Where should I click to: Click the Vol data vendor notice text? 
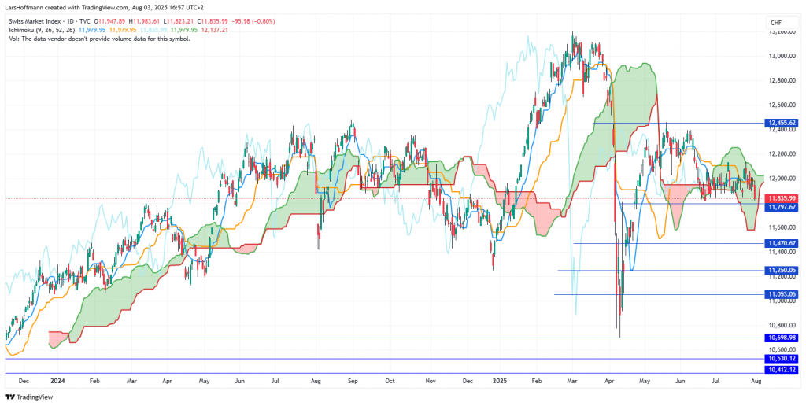(98, 38)
